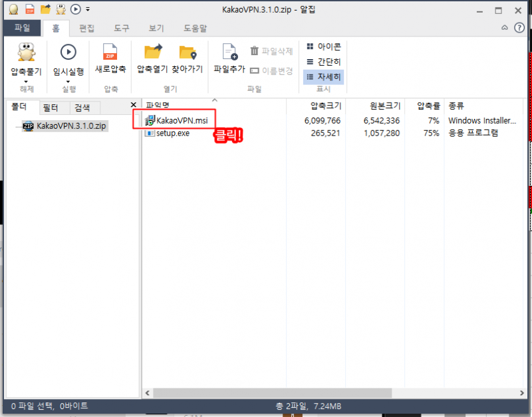This screenshot has width=532, height=417.
Task: Open help with the question mark icon
Action: 519,28
